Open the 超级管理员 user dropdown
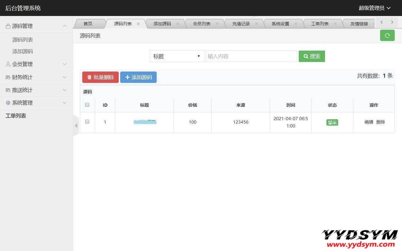 point(374,8)
